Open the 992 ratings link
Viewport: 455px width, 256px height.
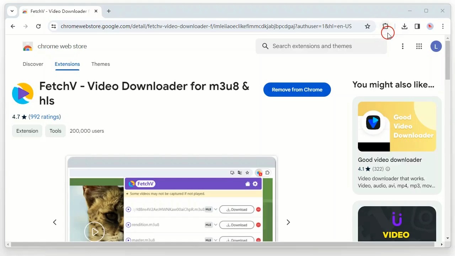[45, 117]
